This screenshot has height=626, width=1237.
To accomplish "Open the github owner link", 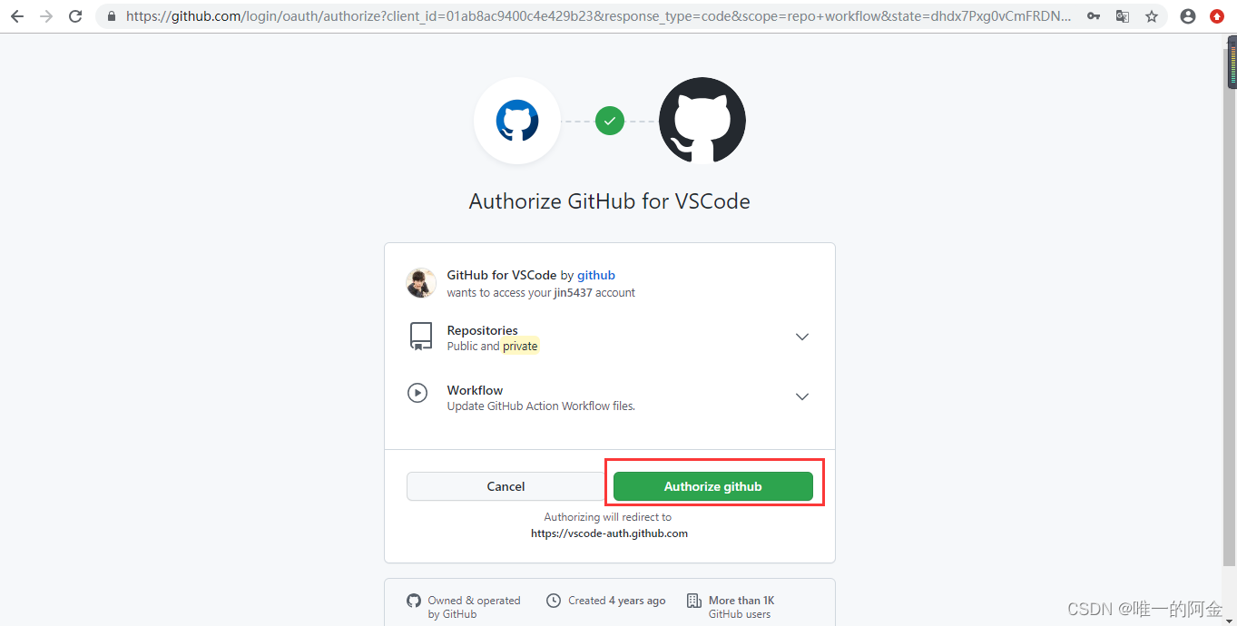I will [x=596, y=275].
